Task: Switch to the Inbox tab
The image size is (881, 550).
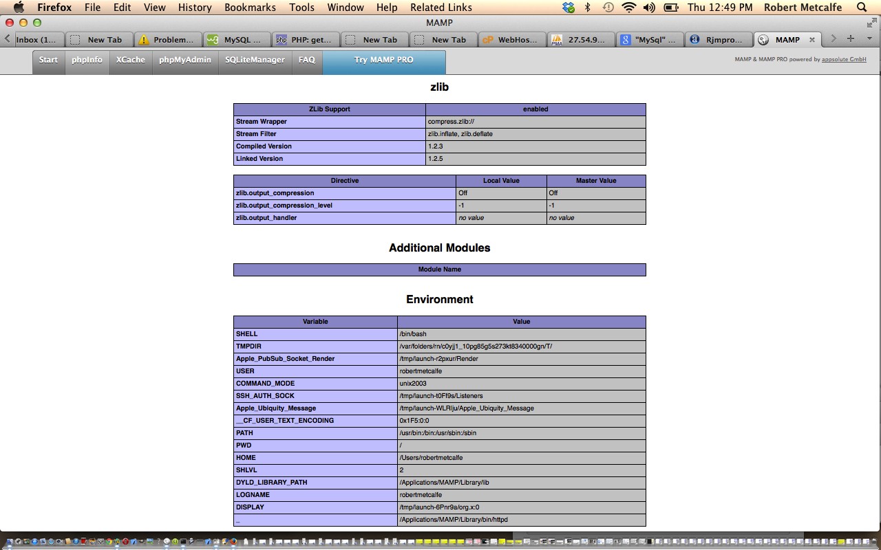Action: (39, 40)
